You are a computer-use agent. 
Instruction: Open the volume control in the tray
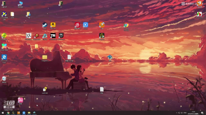pos(182,113)
